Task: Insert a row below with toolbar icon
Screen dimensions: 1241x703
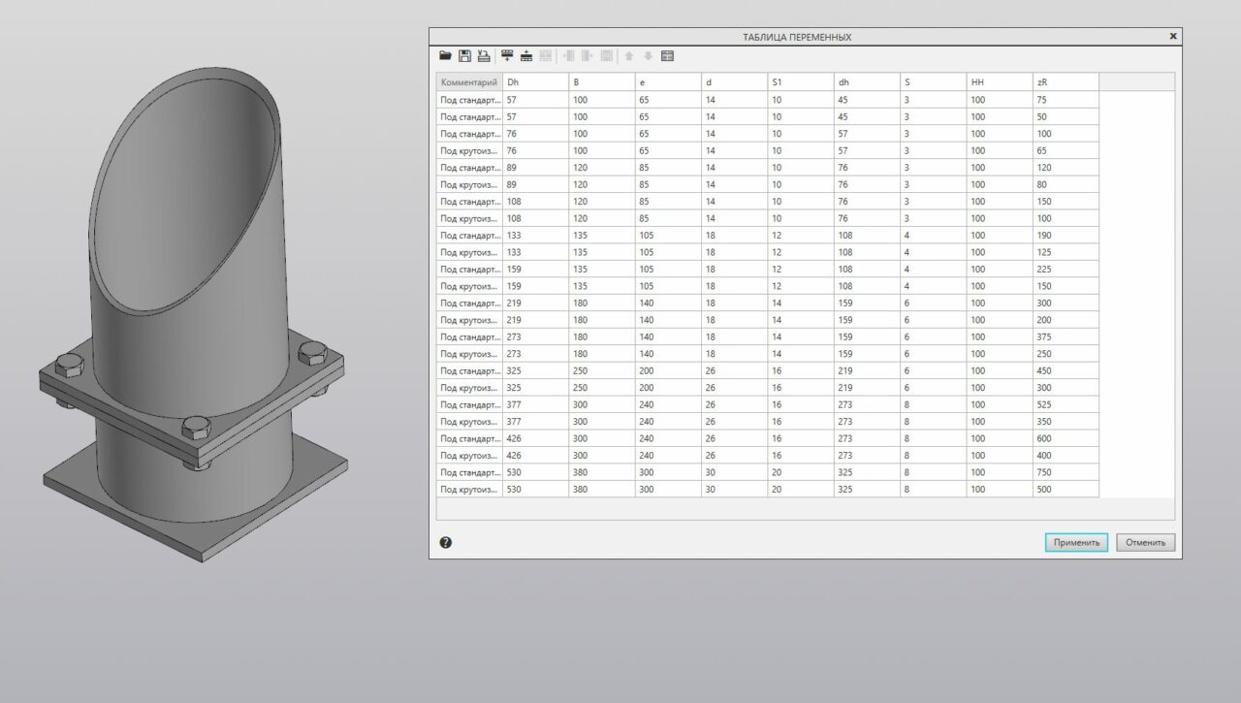Action: point(507,56)
